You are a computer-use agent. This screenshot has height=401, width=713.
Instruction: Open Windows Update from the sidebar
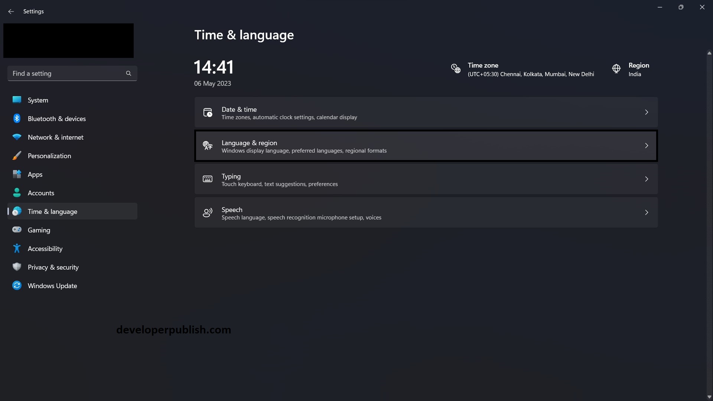pyautogui.click(x=52, y=285)
